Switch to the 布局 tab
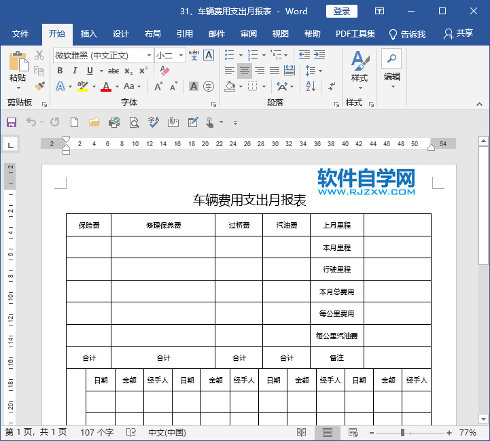490x441 pixels. (x=152, y=34)
